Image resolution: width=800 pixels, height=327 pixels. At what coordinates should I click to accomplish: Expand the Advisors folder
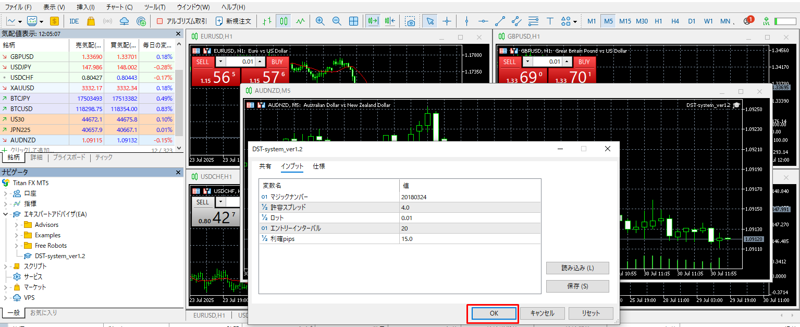pyautogui.click(x=17, y=225)
